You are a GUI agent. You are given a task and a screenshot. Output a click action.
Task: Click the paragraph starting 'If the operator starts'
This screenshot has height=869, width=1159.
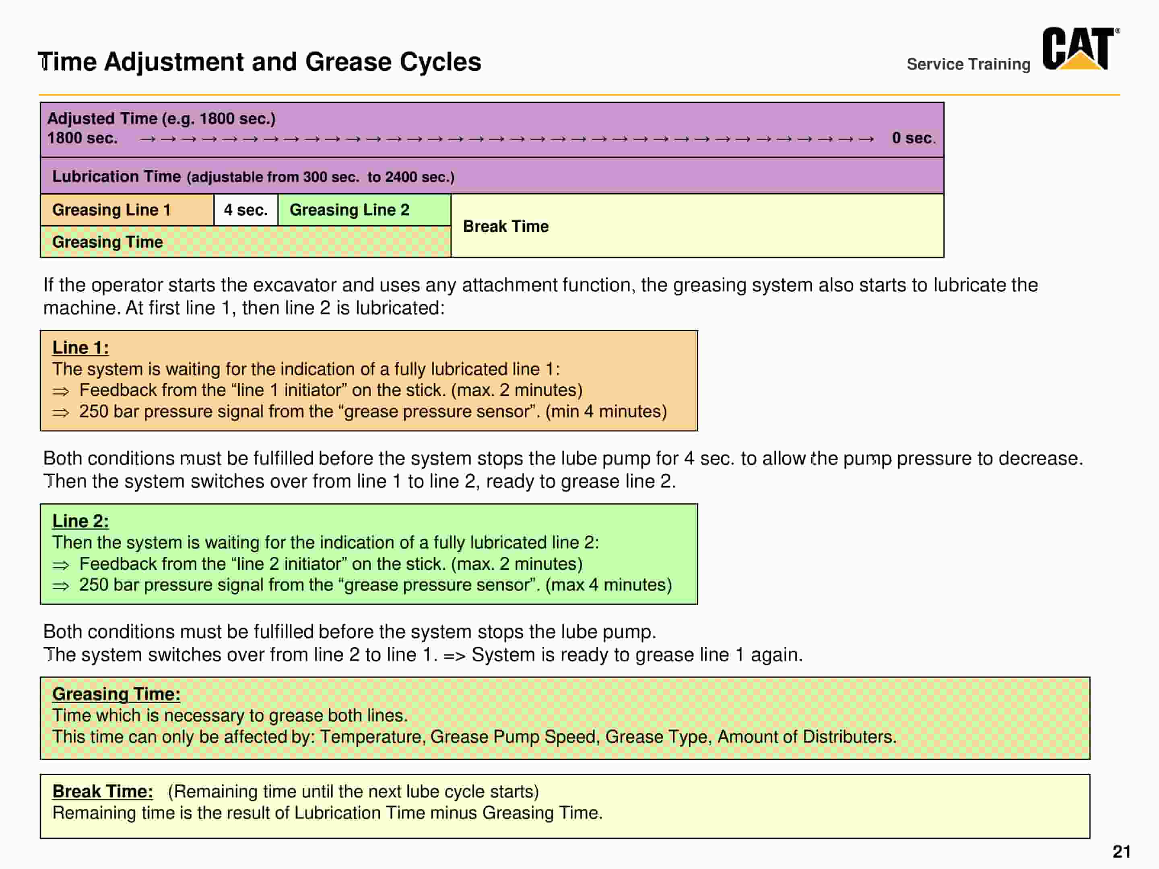point(540,297)
